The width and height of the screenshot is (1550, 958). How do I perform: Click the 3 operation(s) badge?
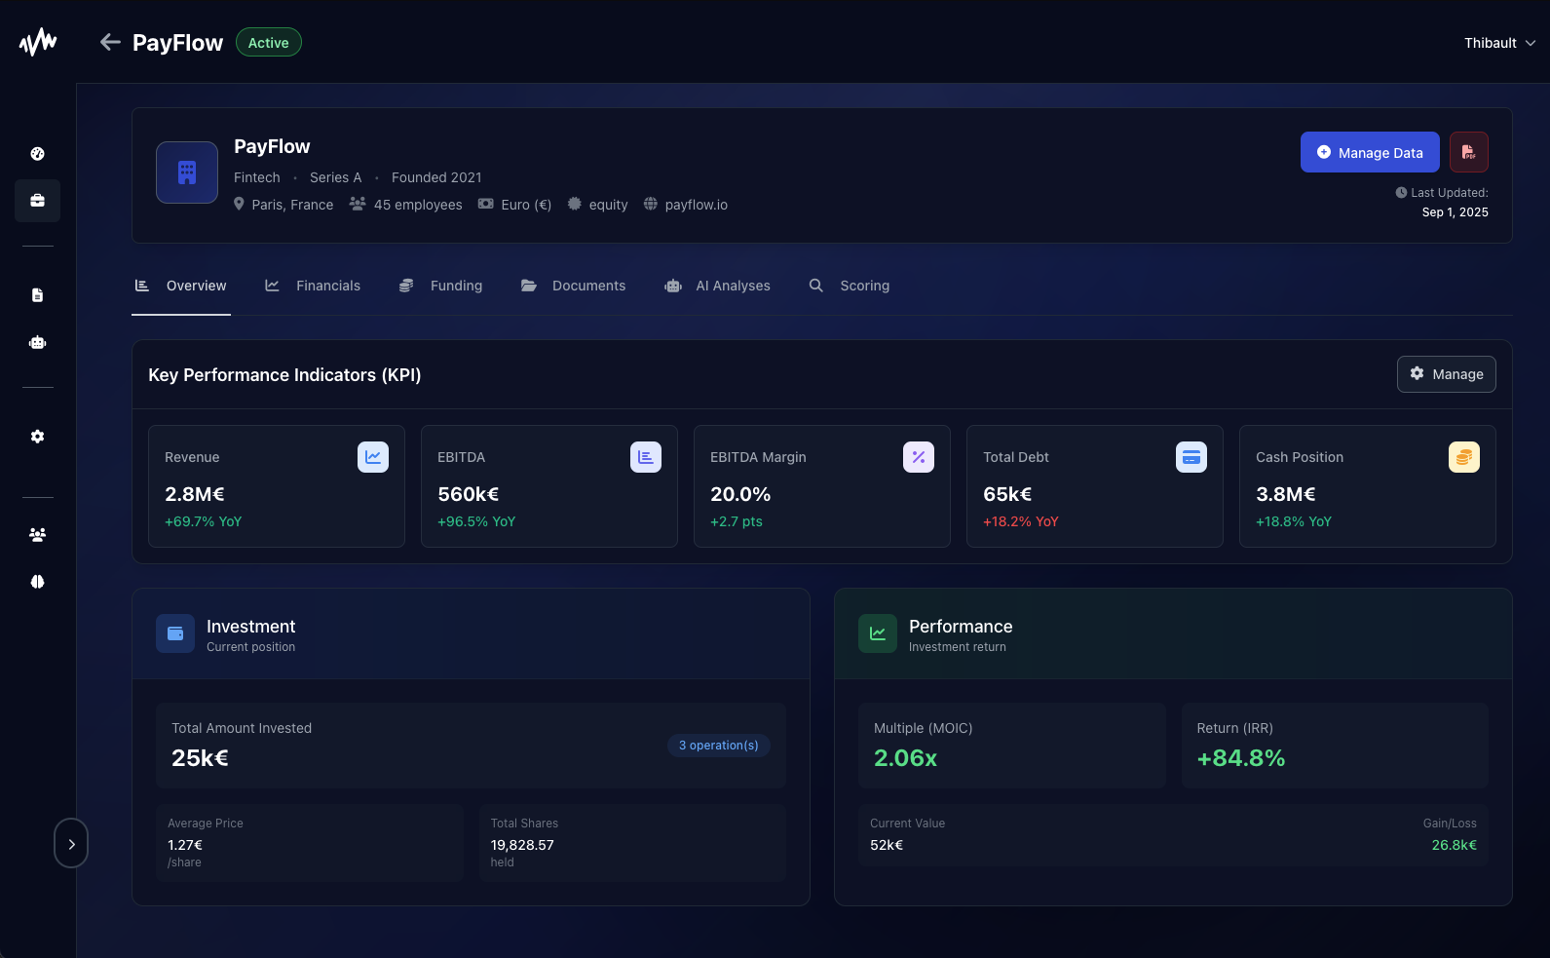point(718,746)
